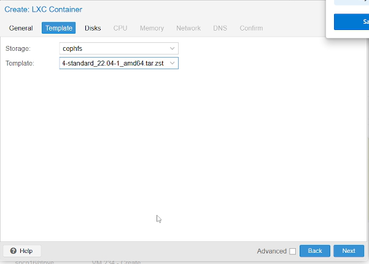The width and height of the screenshot is (369, 264).
Task: Open the DNS tab
Action: (x=220, y=28)
